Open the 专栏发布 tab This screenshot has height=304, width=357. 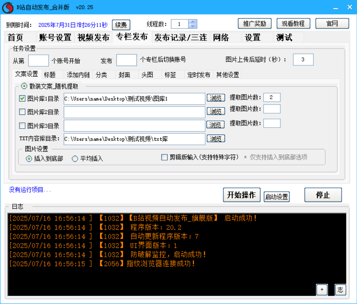132,36
